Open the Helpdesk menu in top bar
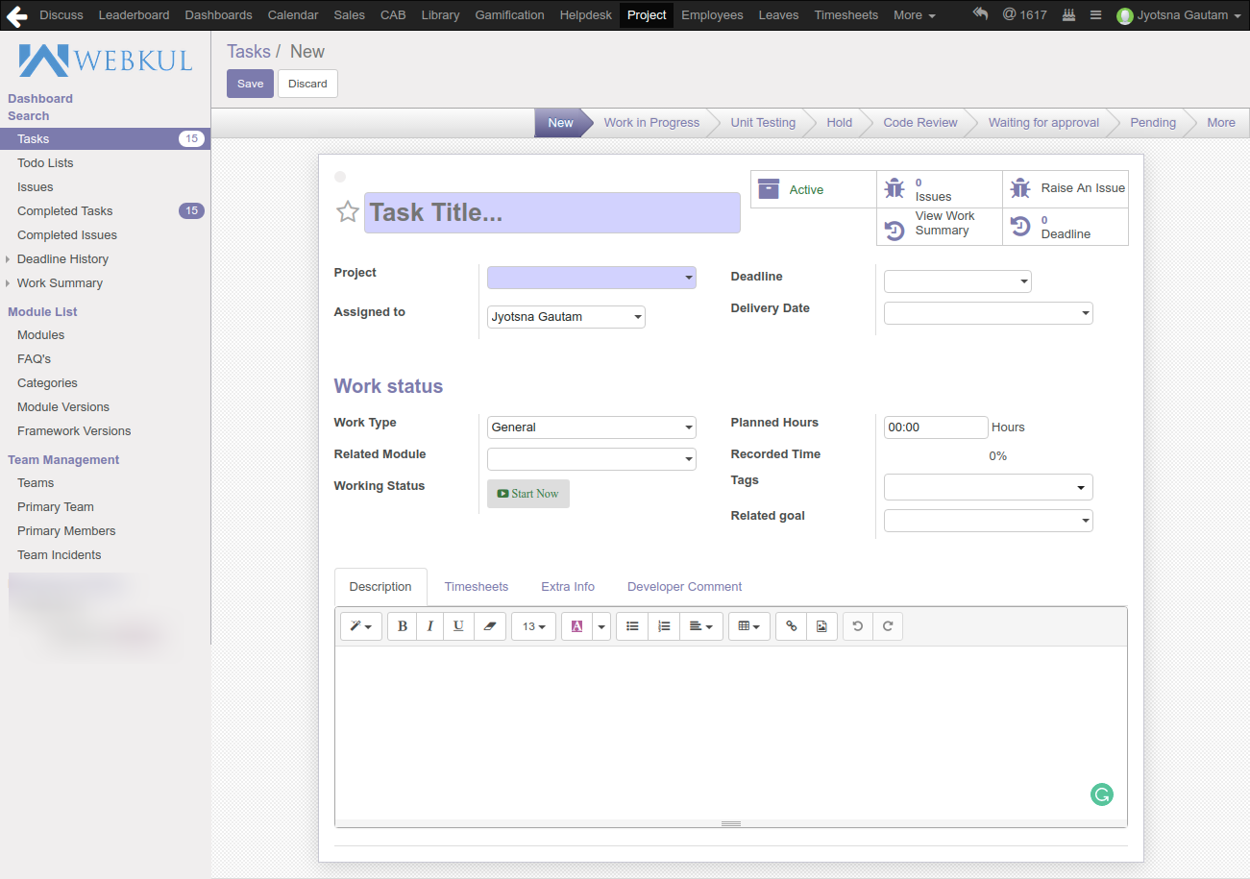The image size is (1250, 879). [585, 15]
